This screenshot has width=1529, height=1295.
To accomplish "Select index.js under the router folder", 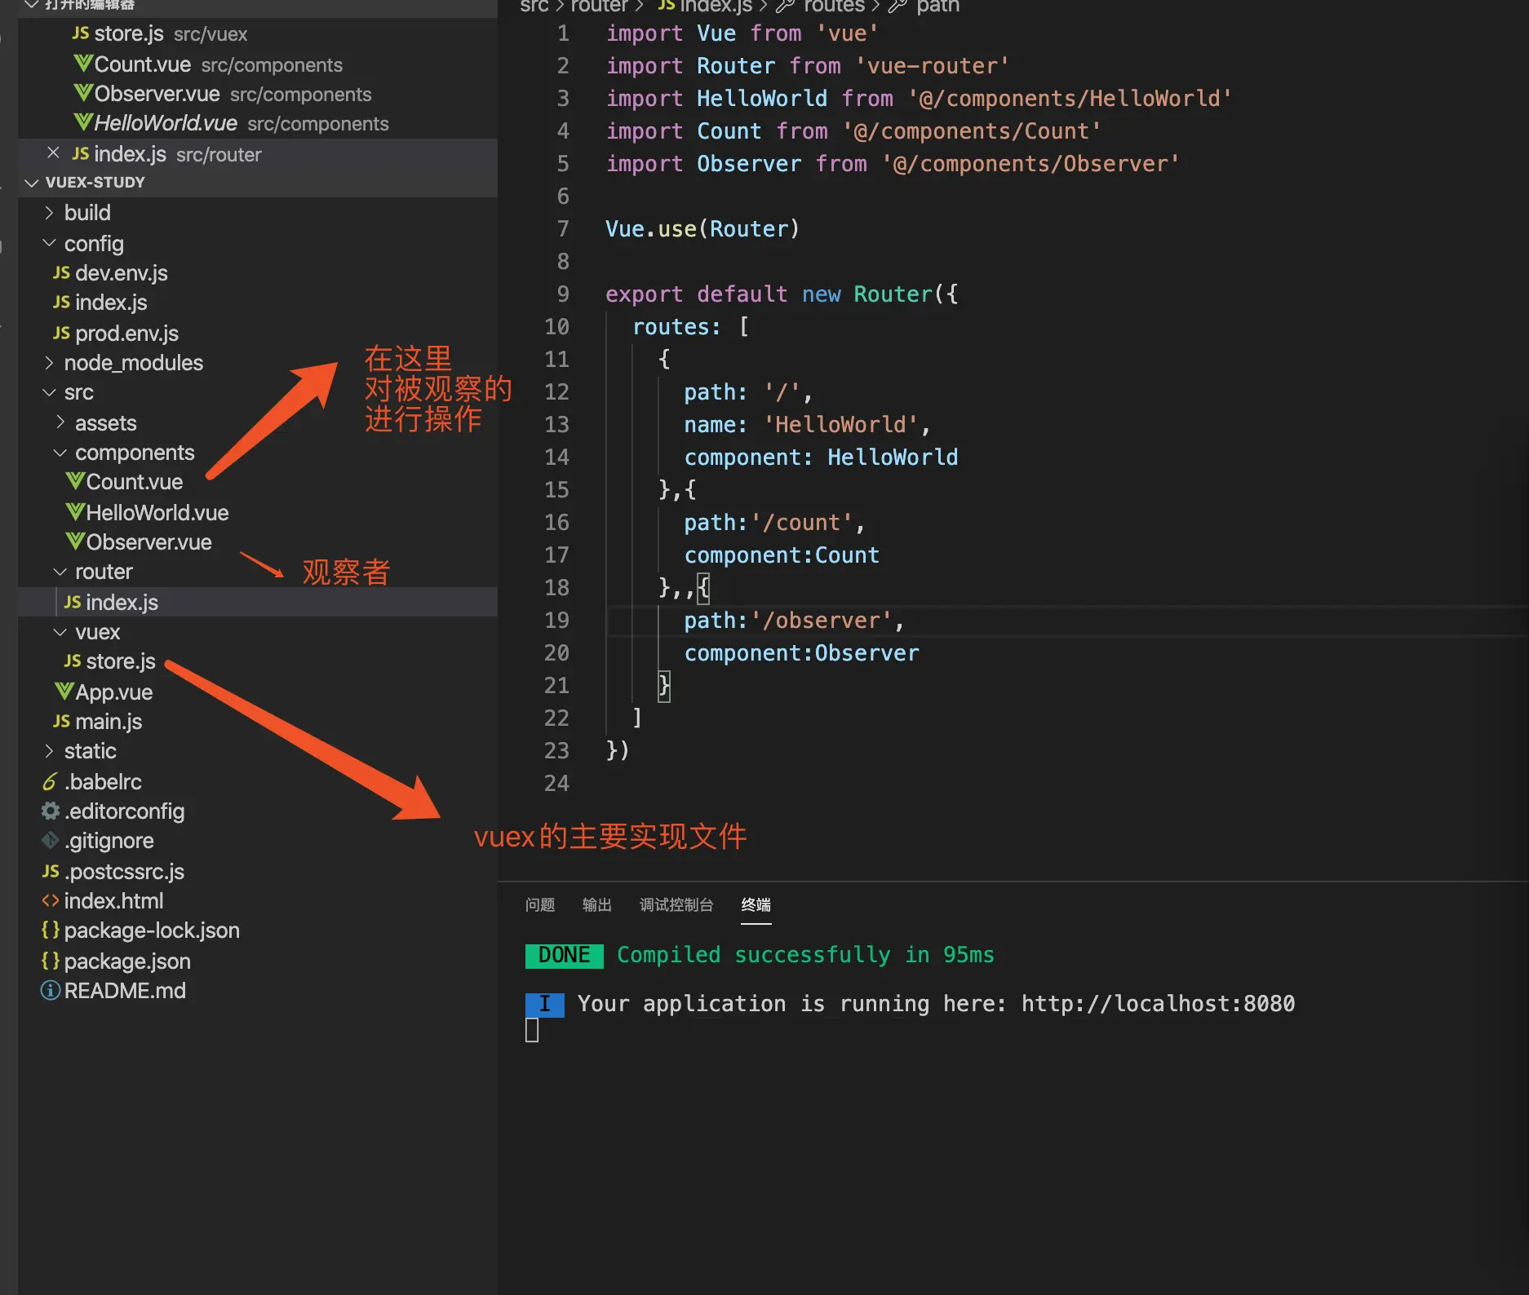I will click(122, 603).
